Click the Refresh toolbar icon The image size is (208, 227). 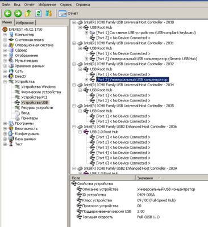click(x=38, y=14)
